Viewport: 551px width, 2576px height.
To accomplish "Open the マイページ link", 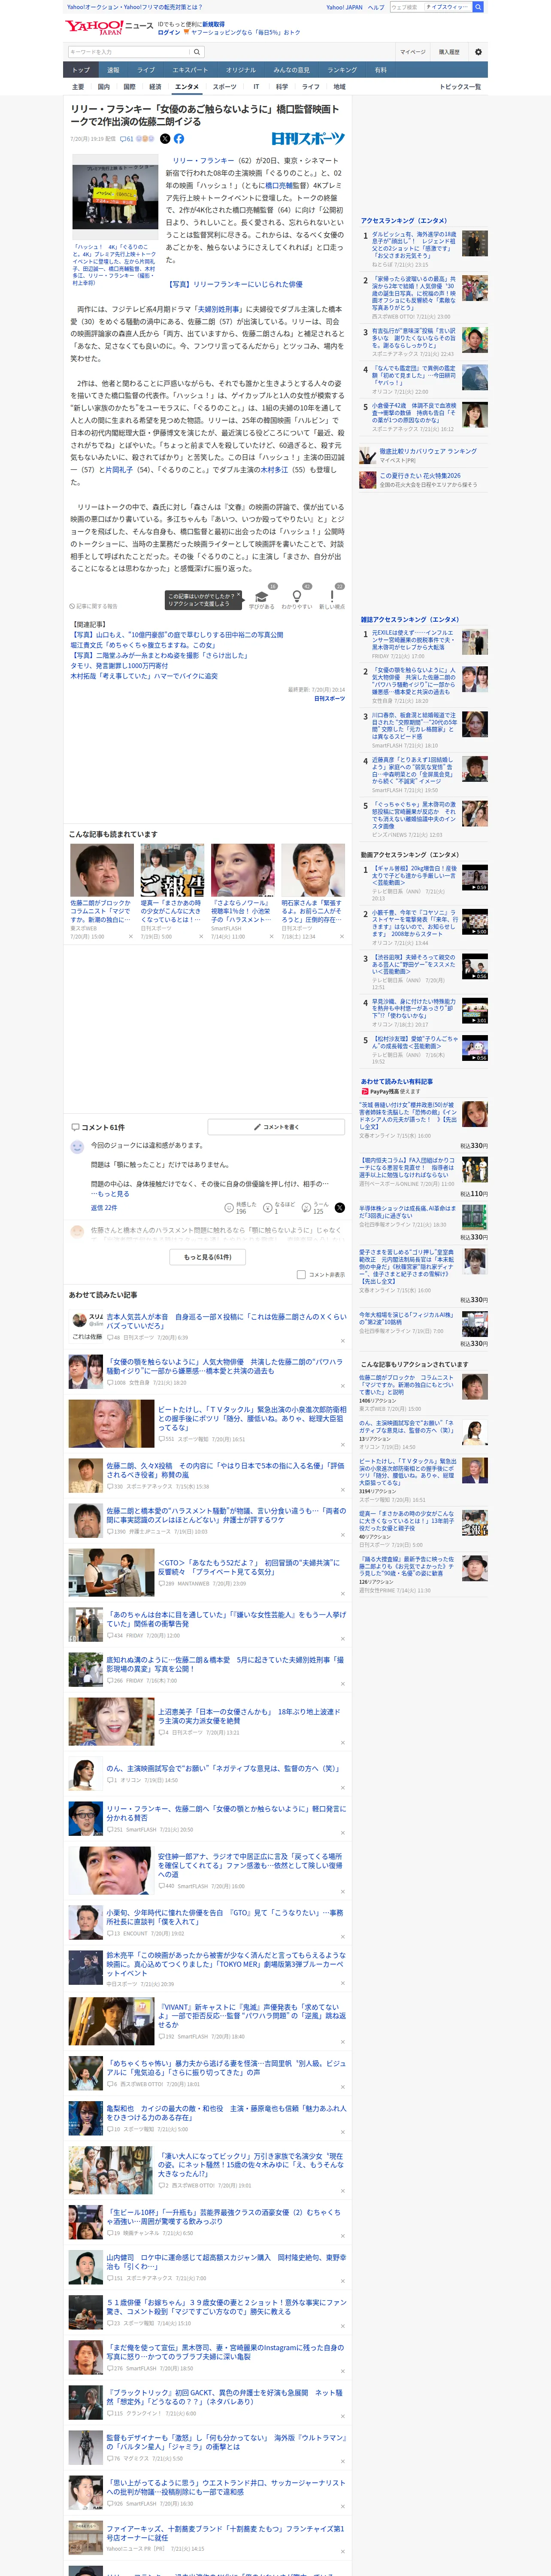I will [412, 52].
